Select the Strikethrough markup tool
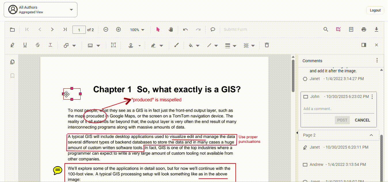The image size is (388, 182). tap(38, 45)
